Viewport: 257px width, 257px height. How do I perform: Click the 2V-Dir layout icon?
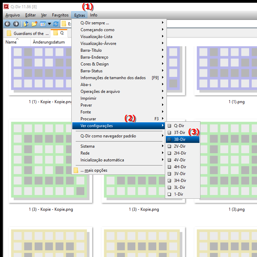[x=169, y=146]
